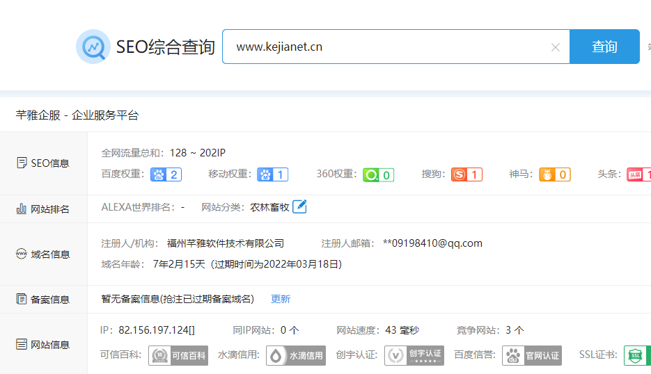Click the Shenma weight badge showing 0
The image size is (651, 374).
tap(554, 174)
